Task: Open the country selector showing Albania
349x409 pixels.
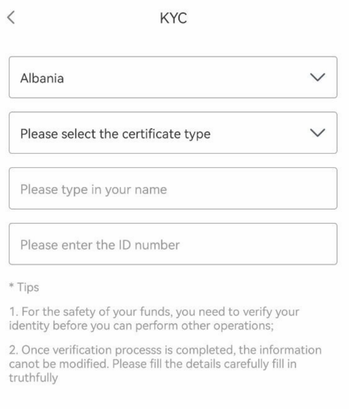Action: pos(173,77)
